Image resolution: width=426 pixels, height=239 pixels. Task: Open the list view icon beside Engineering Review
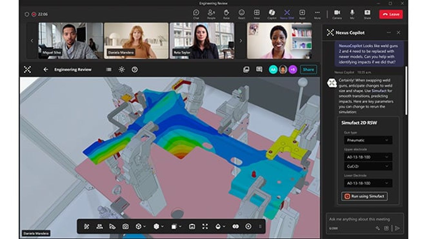coord(109,69)
